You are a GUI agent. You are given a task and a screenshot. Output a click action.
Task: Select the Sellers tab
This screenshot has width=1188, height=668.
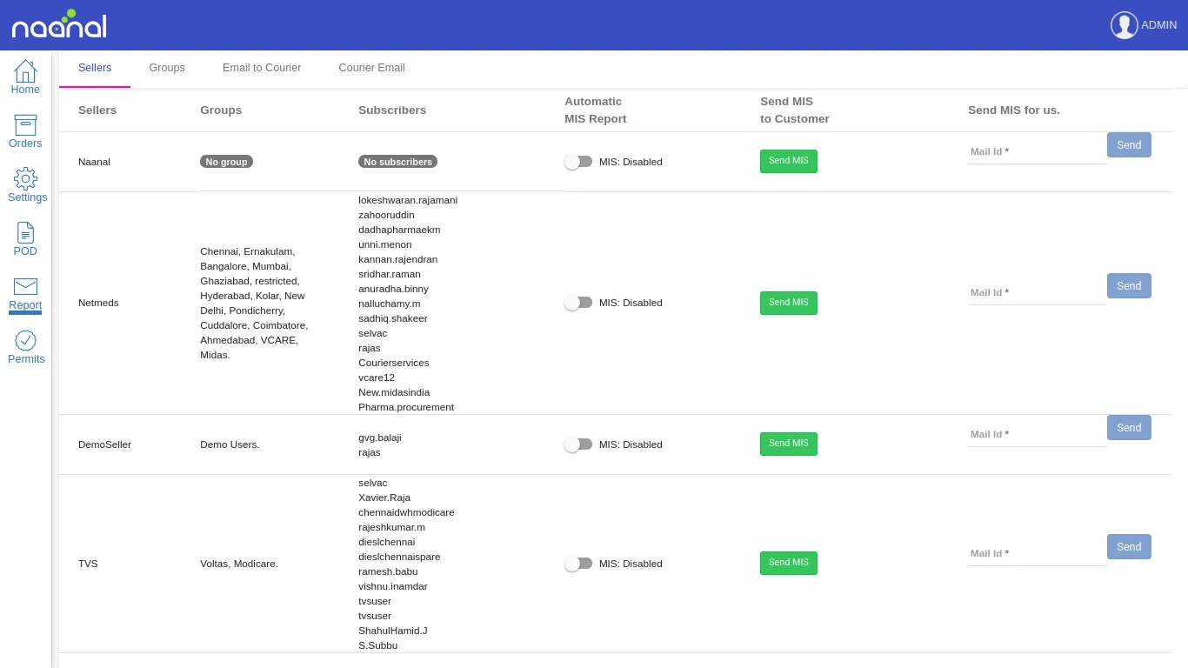[x=95, y=68]
